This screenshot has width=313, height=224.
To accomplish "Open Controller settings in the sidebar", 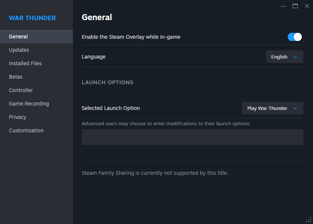I will tap(21, 90).
